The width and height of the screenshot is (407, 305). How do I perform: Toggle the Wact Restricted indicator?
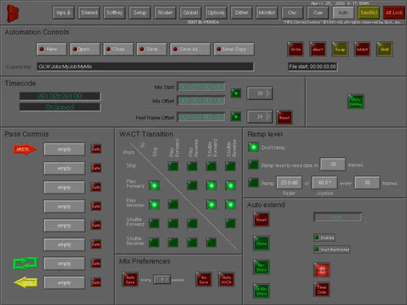332,250
